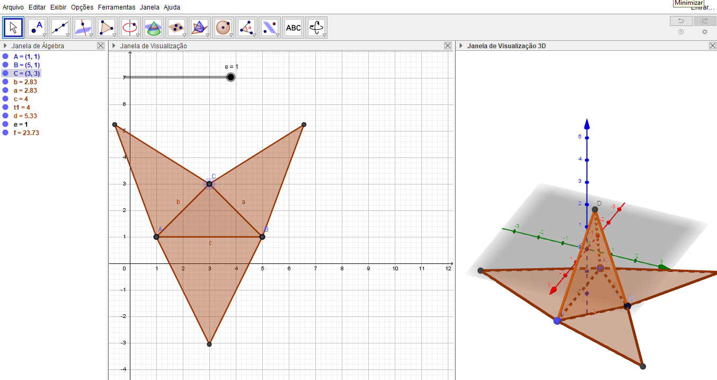717x380 pixels.
Task: Select the Circle with axis tool
Action: tap(130, 27)
